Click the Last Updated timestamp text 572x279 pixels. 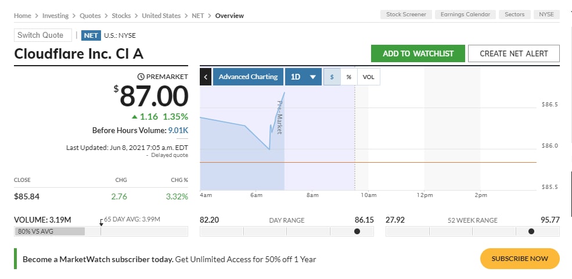point(127,148)
